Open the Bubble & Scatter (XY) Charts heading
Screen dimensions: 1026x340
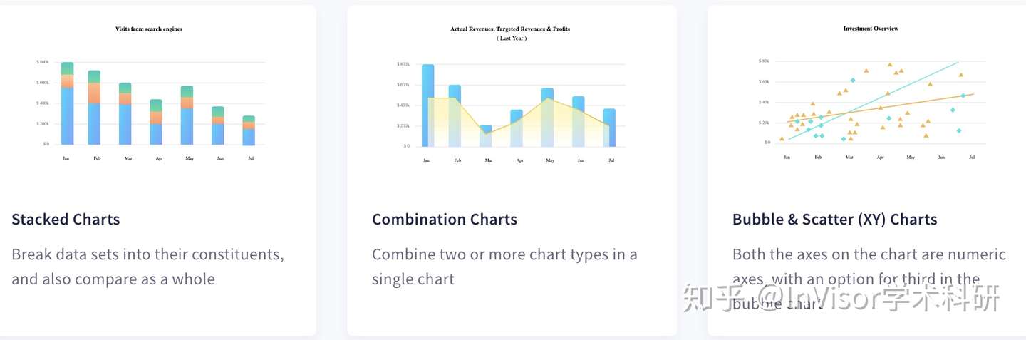click(835, 219)
